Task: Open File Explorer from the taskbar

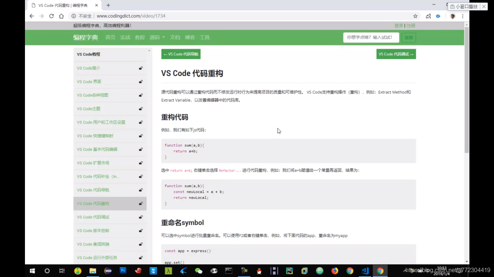Action: [x=93, y=271]
